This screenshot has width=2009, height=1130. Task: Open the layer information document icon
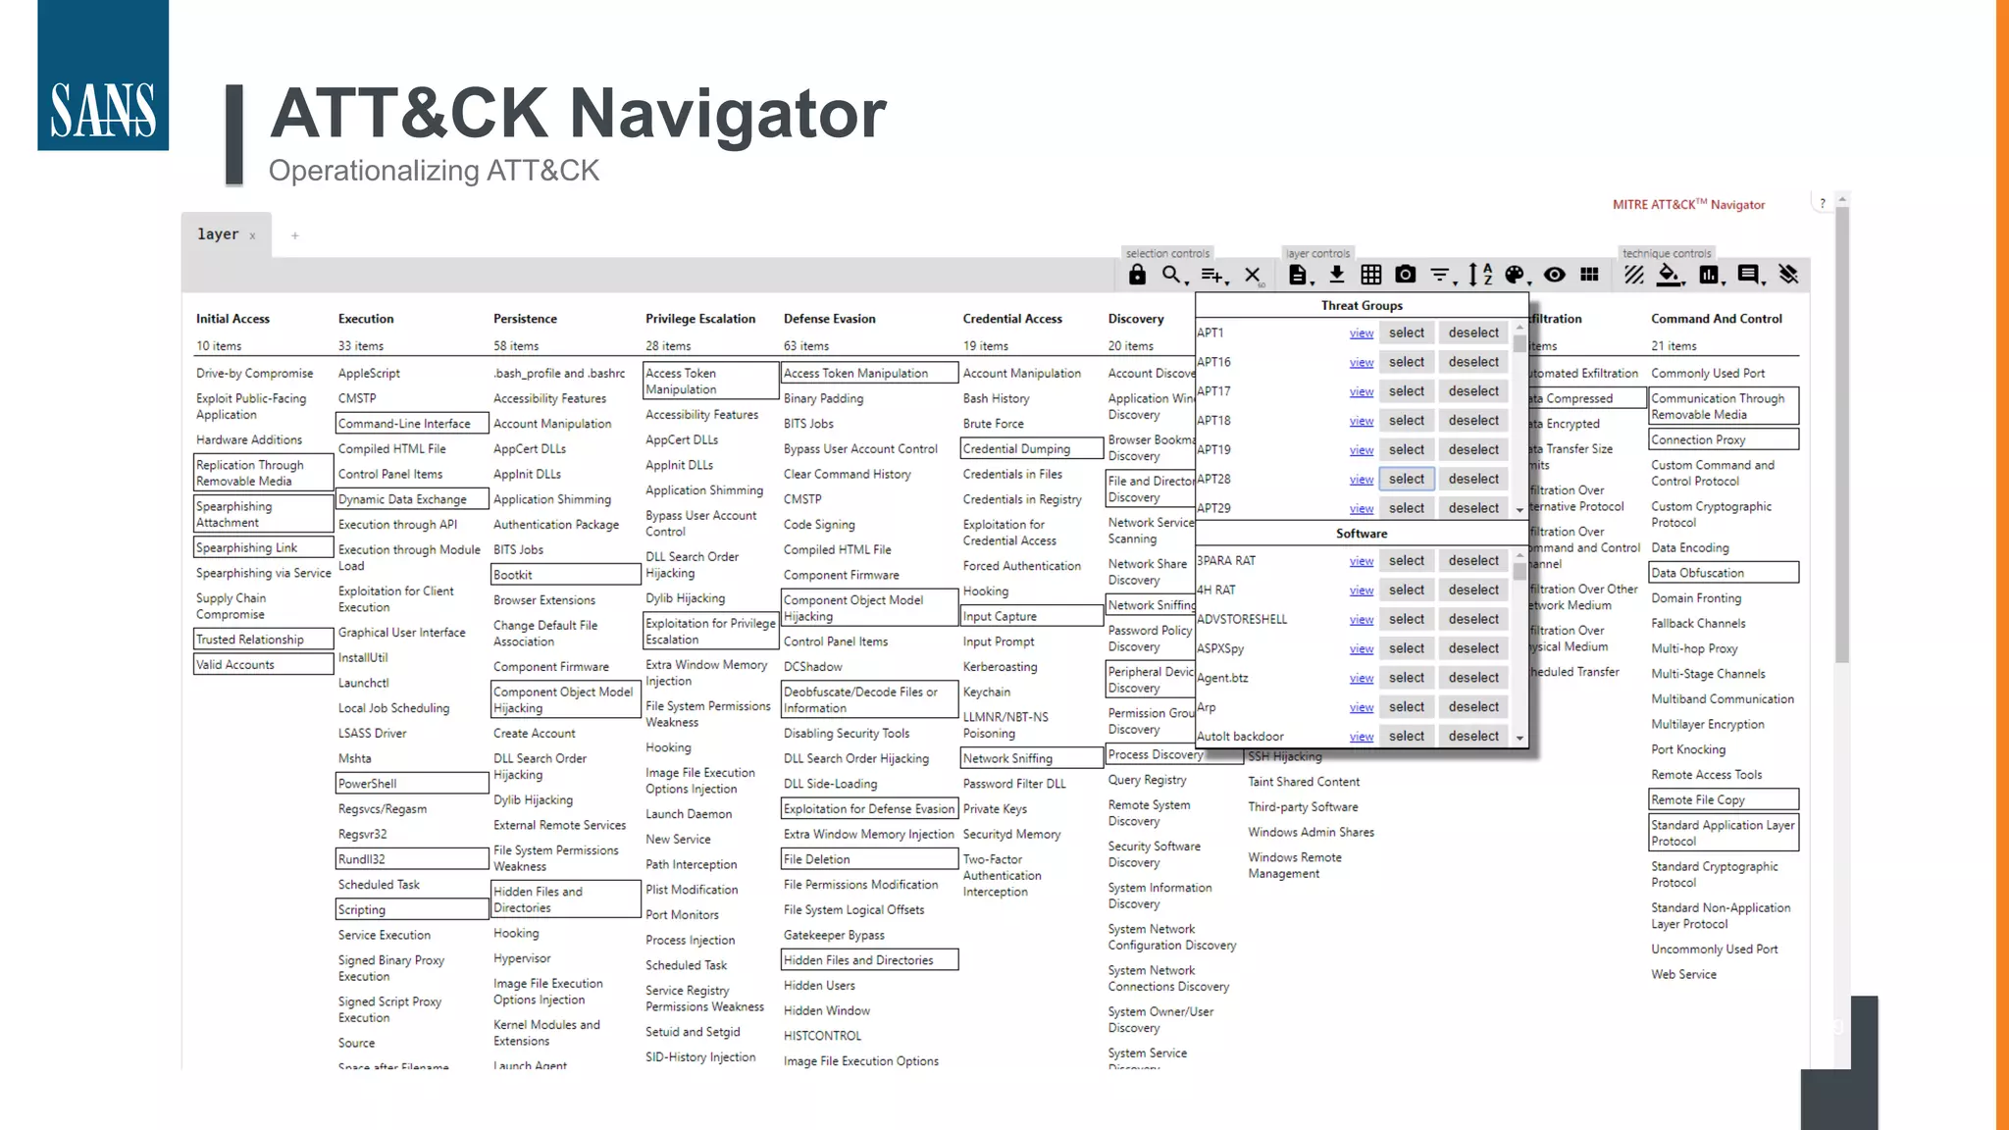[1297, 276]
